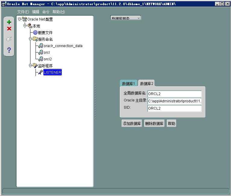Collapse the 服务命名 tree node
The width and height of the screenshot is (231, 196).
click(30, 39)
